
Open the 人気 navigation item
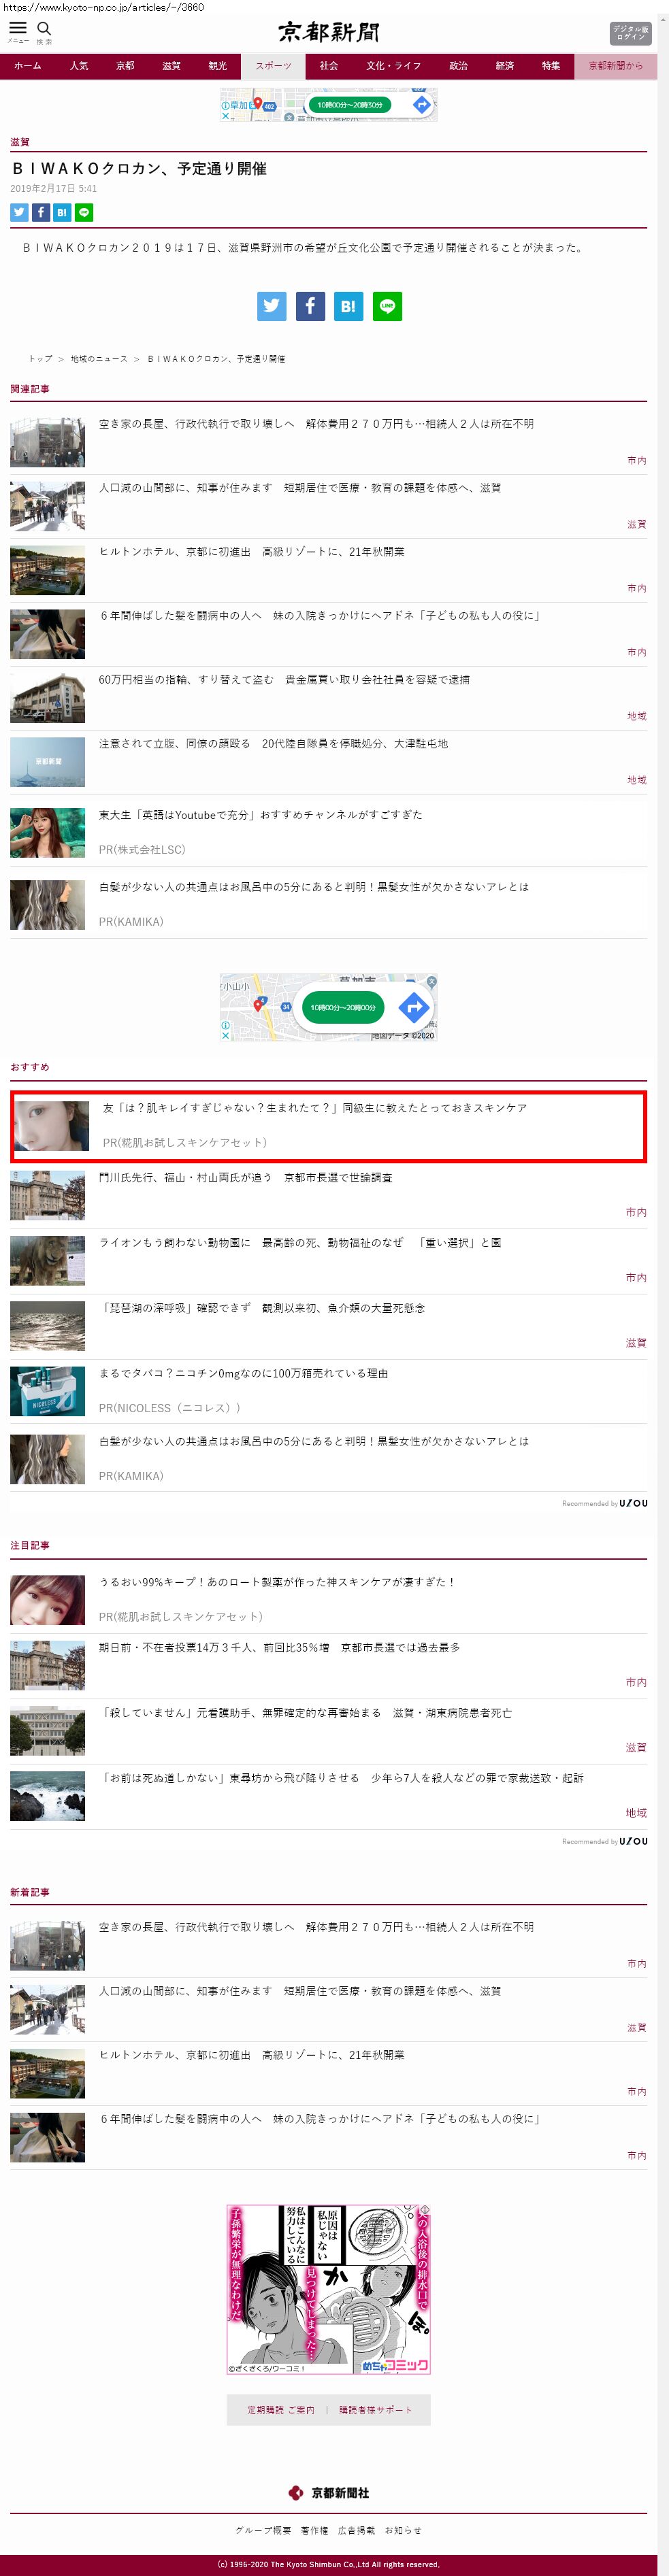point(79,66)
